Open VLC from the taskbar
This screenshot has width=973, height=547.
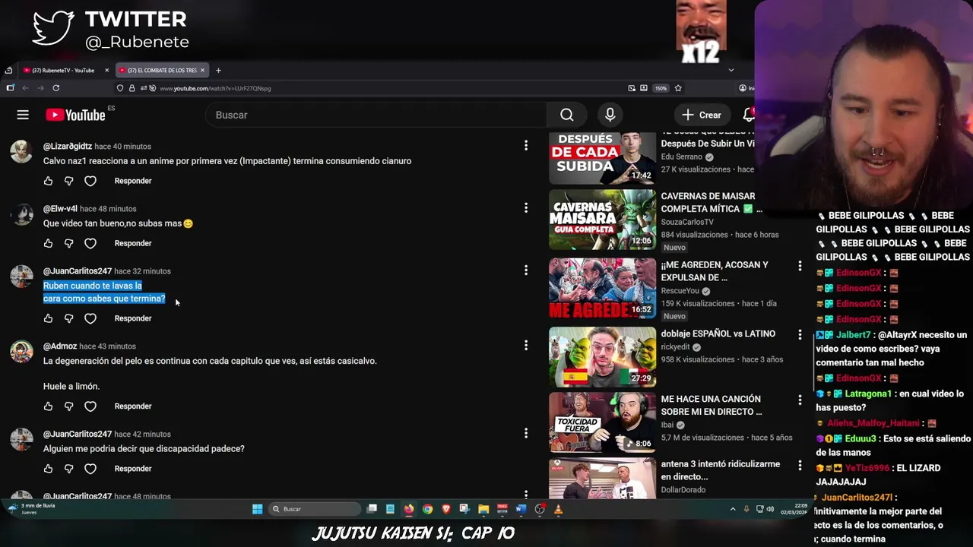click(x=558, y=509)
